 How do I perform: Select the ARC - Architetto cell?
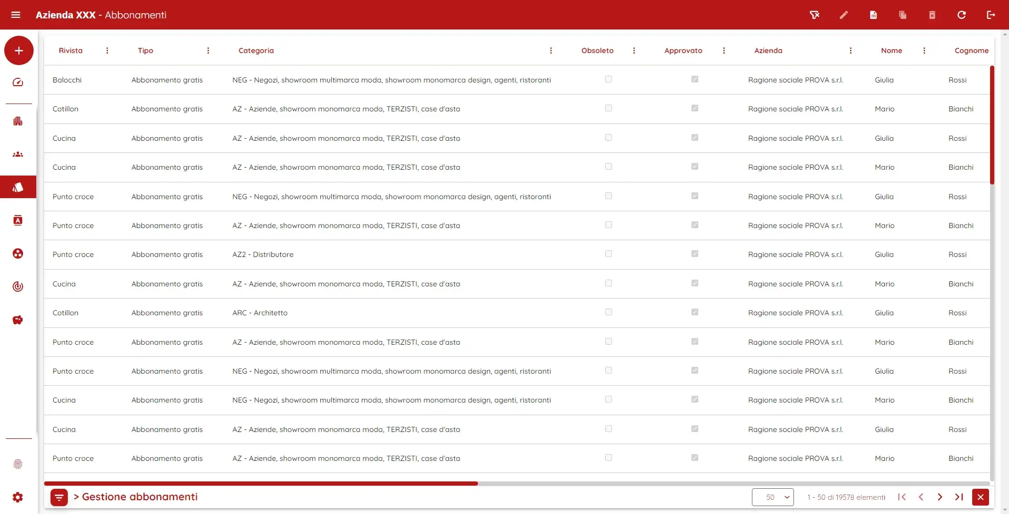coord(260,313)
